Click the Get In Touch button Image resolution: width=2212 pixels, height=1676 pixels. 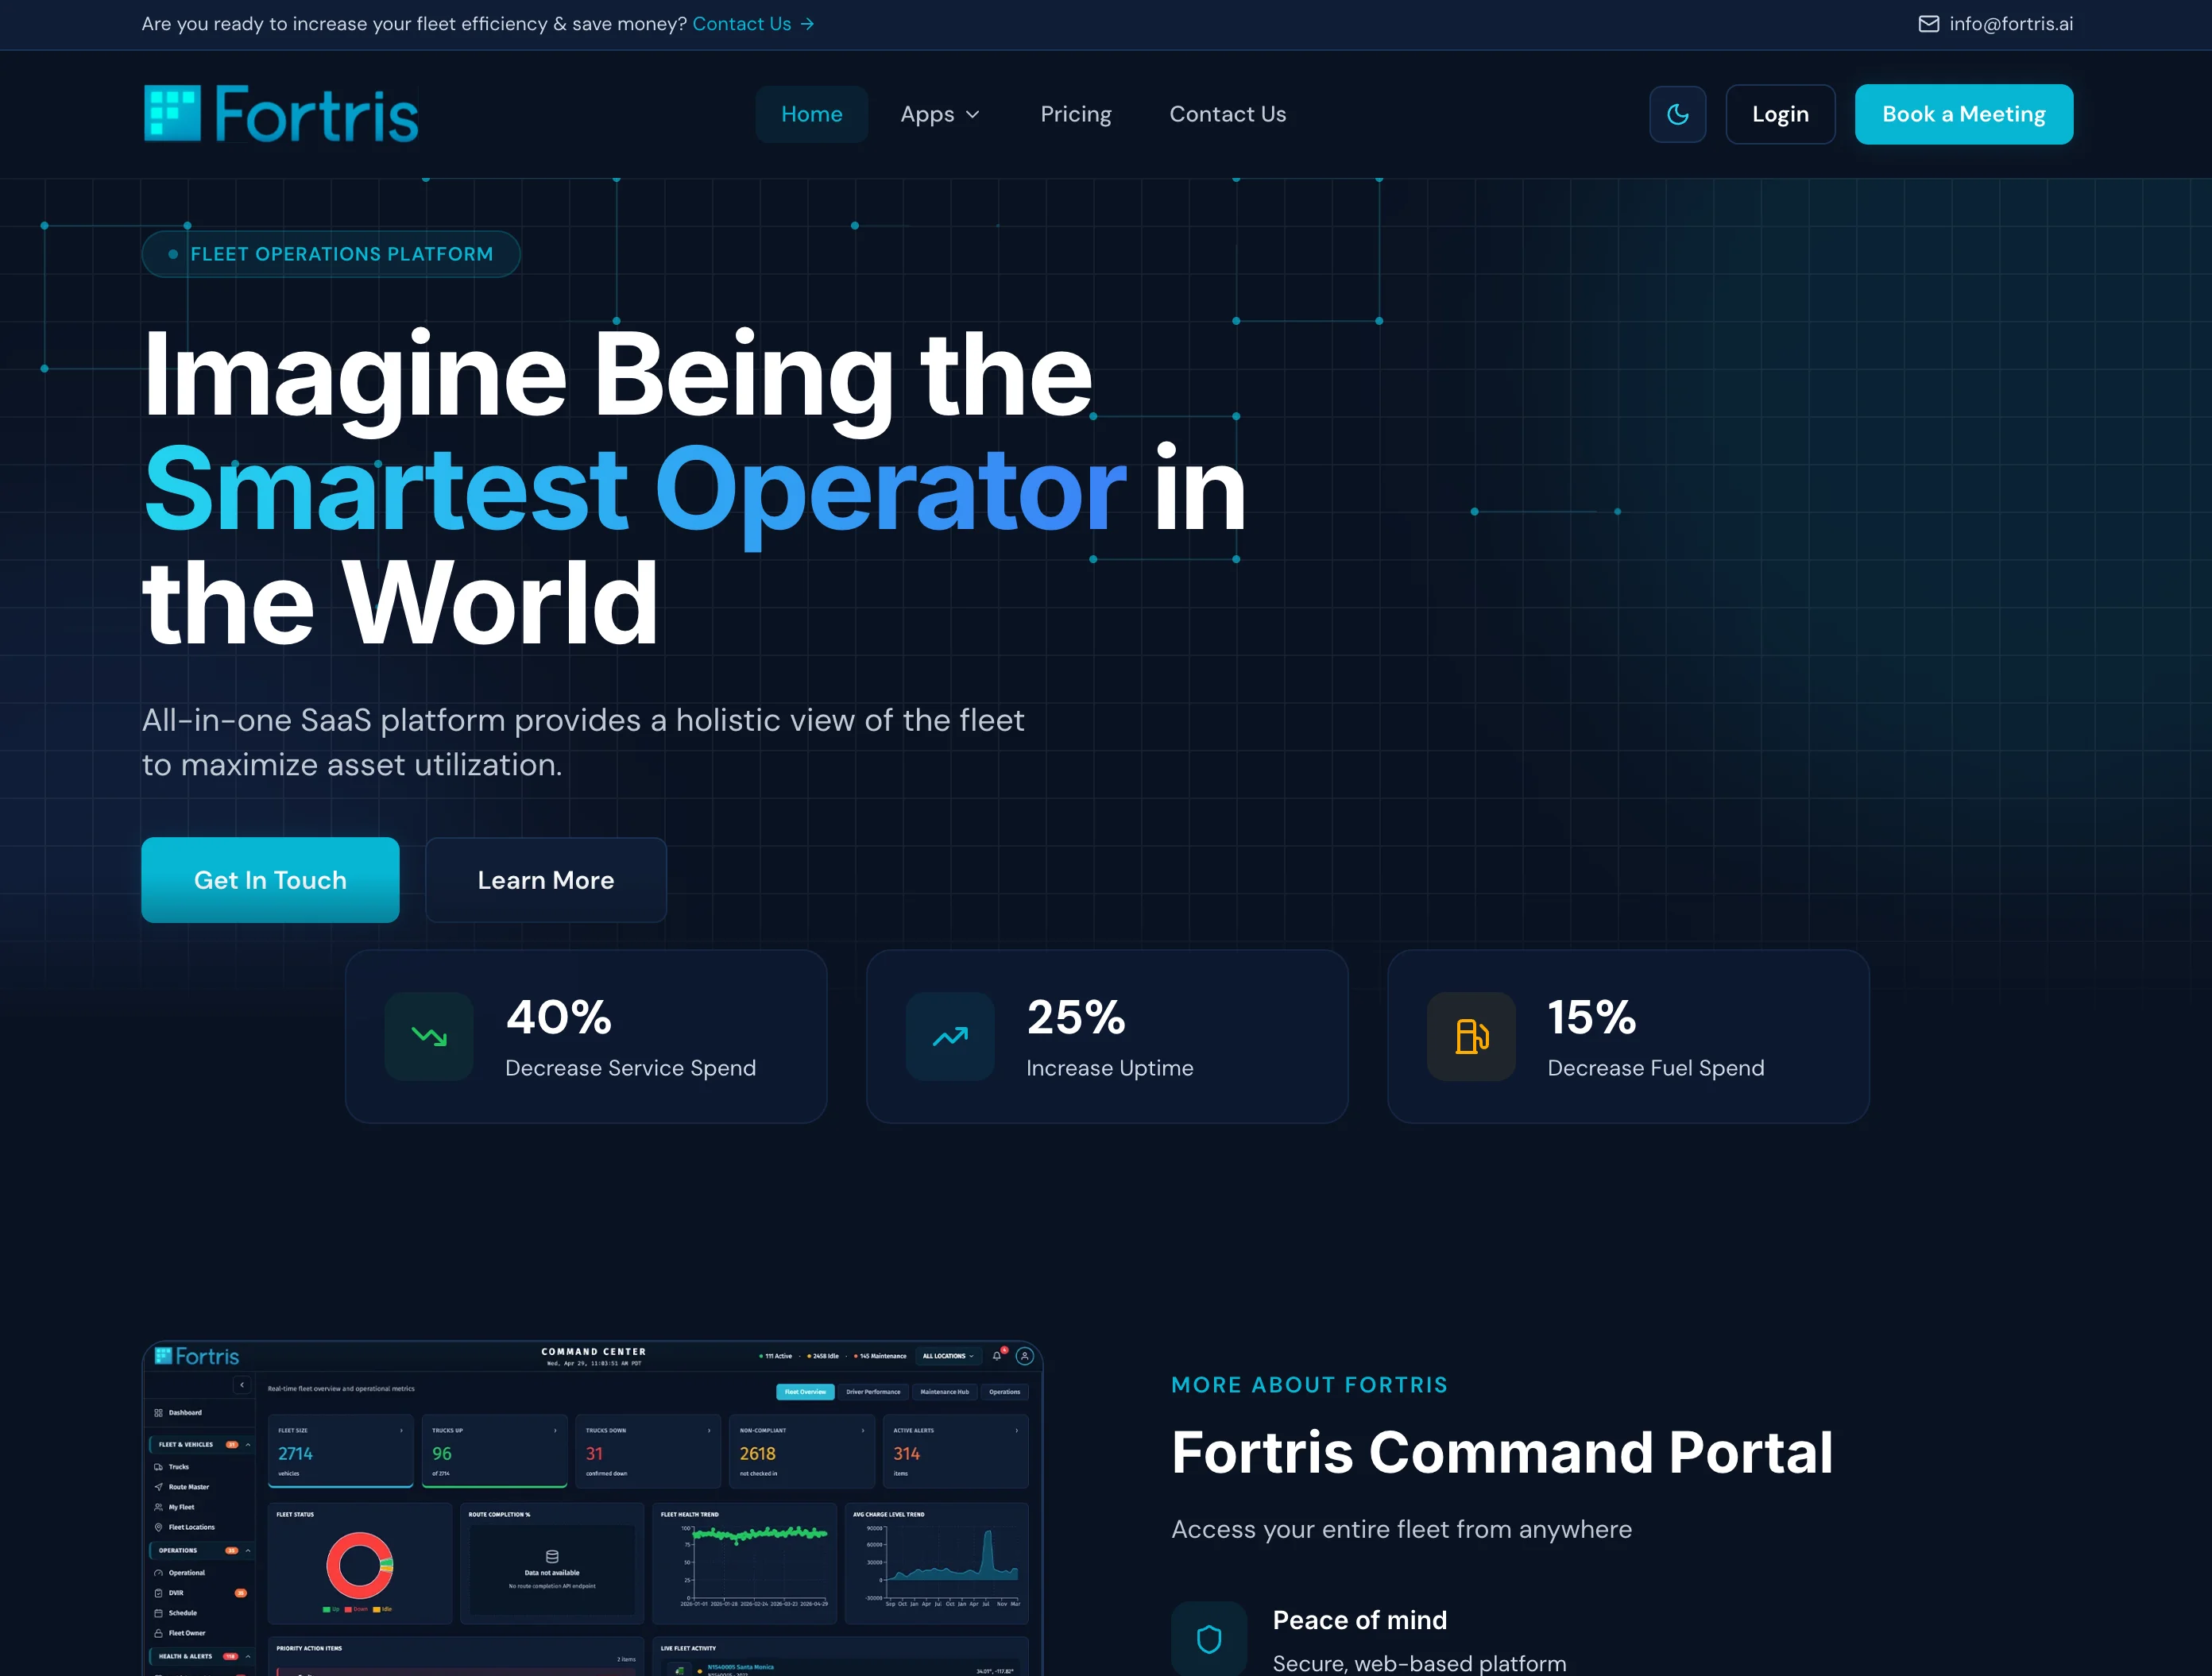pyautogui.click(x=270, y=880)
